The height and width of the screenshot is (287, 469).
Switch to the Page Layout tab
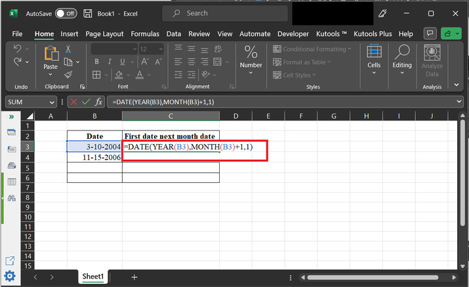point(104,33)
